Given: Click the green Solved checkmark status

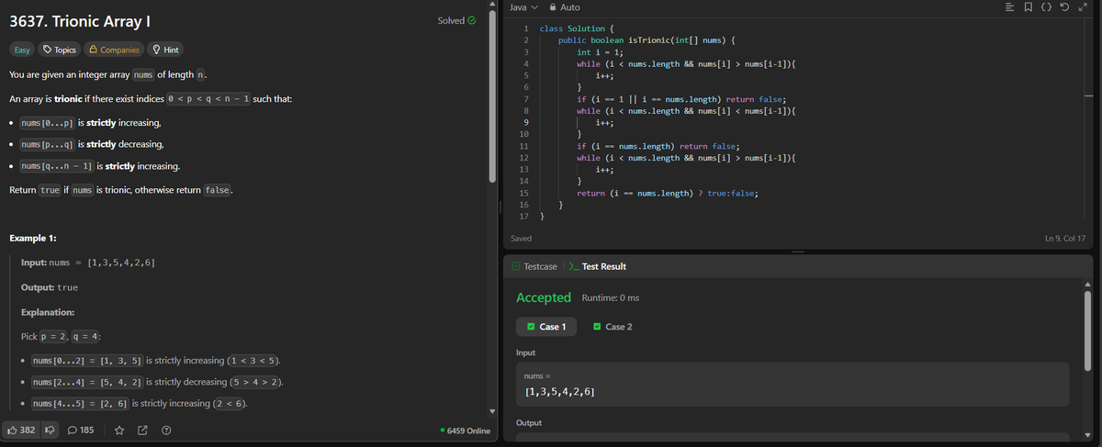Looking at the screenshot, I should 458,20.
